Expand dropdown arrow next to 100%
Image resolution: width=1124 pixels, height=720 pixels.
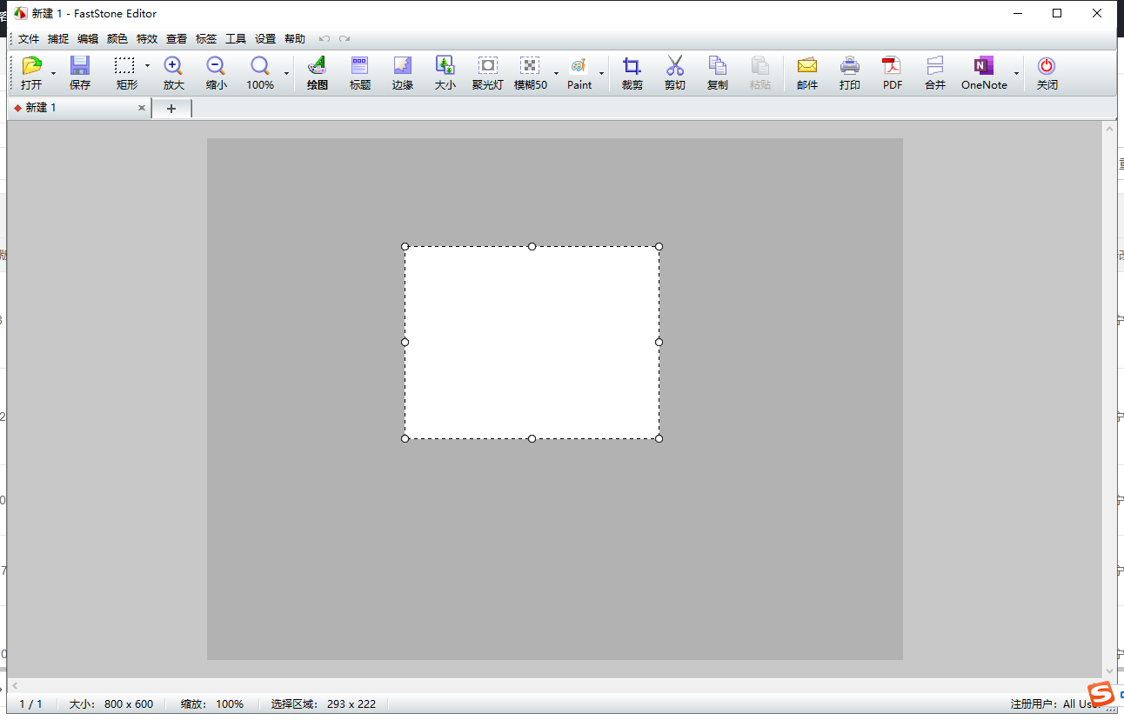(286, 74)
